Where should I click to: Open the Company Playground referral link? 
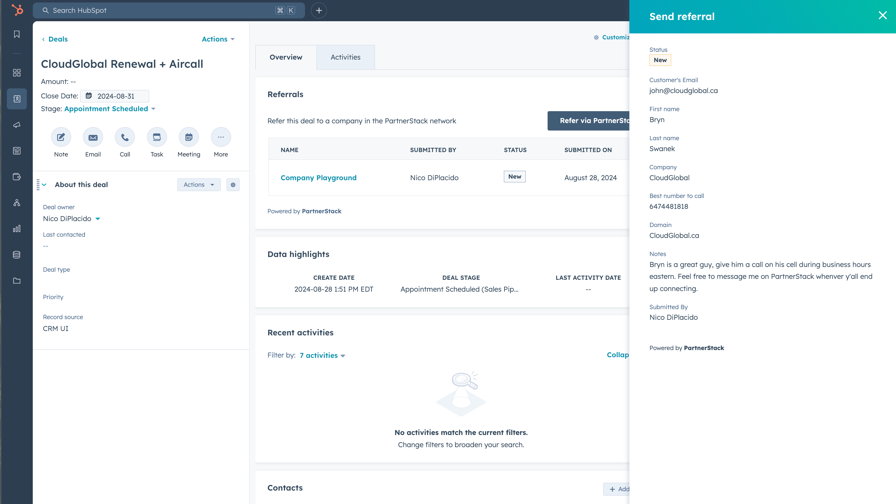[318, 178]
